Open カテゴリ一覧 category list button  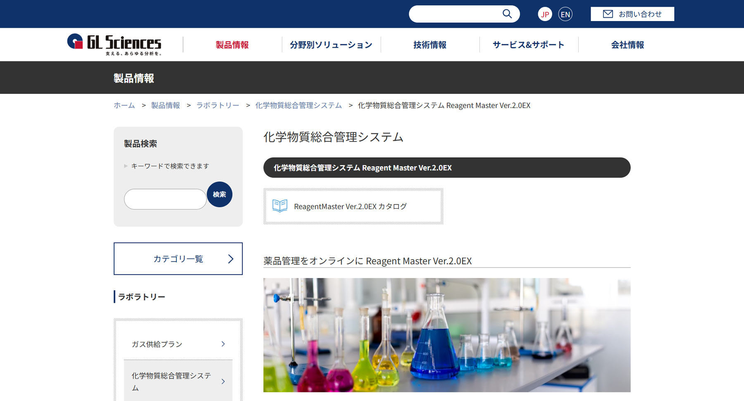coord(178,259)
